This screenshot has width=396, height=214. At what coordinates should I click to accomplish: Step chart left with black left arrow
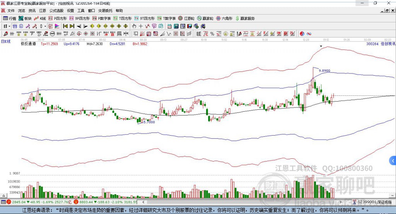79,26
